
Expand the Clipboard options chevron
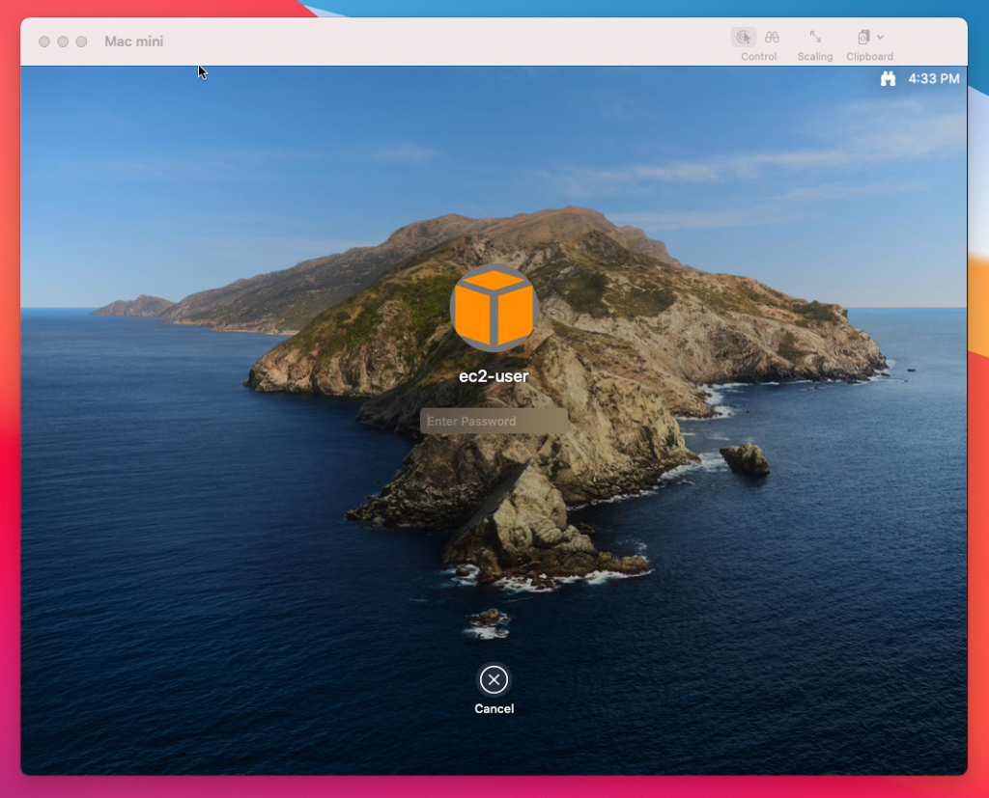click(881, 37)
